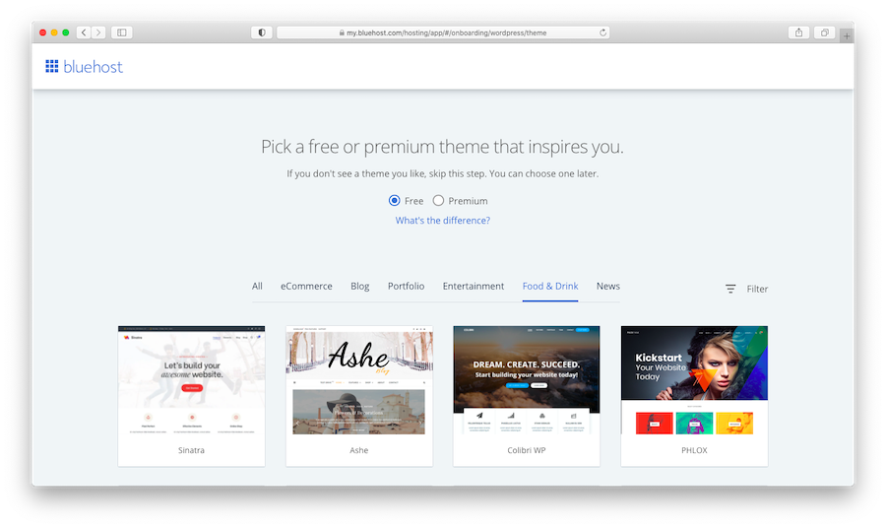Click the Colibri WP theme name label
886x528 pixels.
tap(527, 450)
